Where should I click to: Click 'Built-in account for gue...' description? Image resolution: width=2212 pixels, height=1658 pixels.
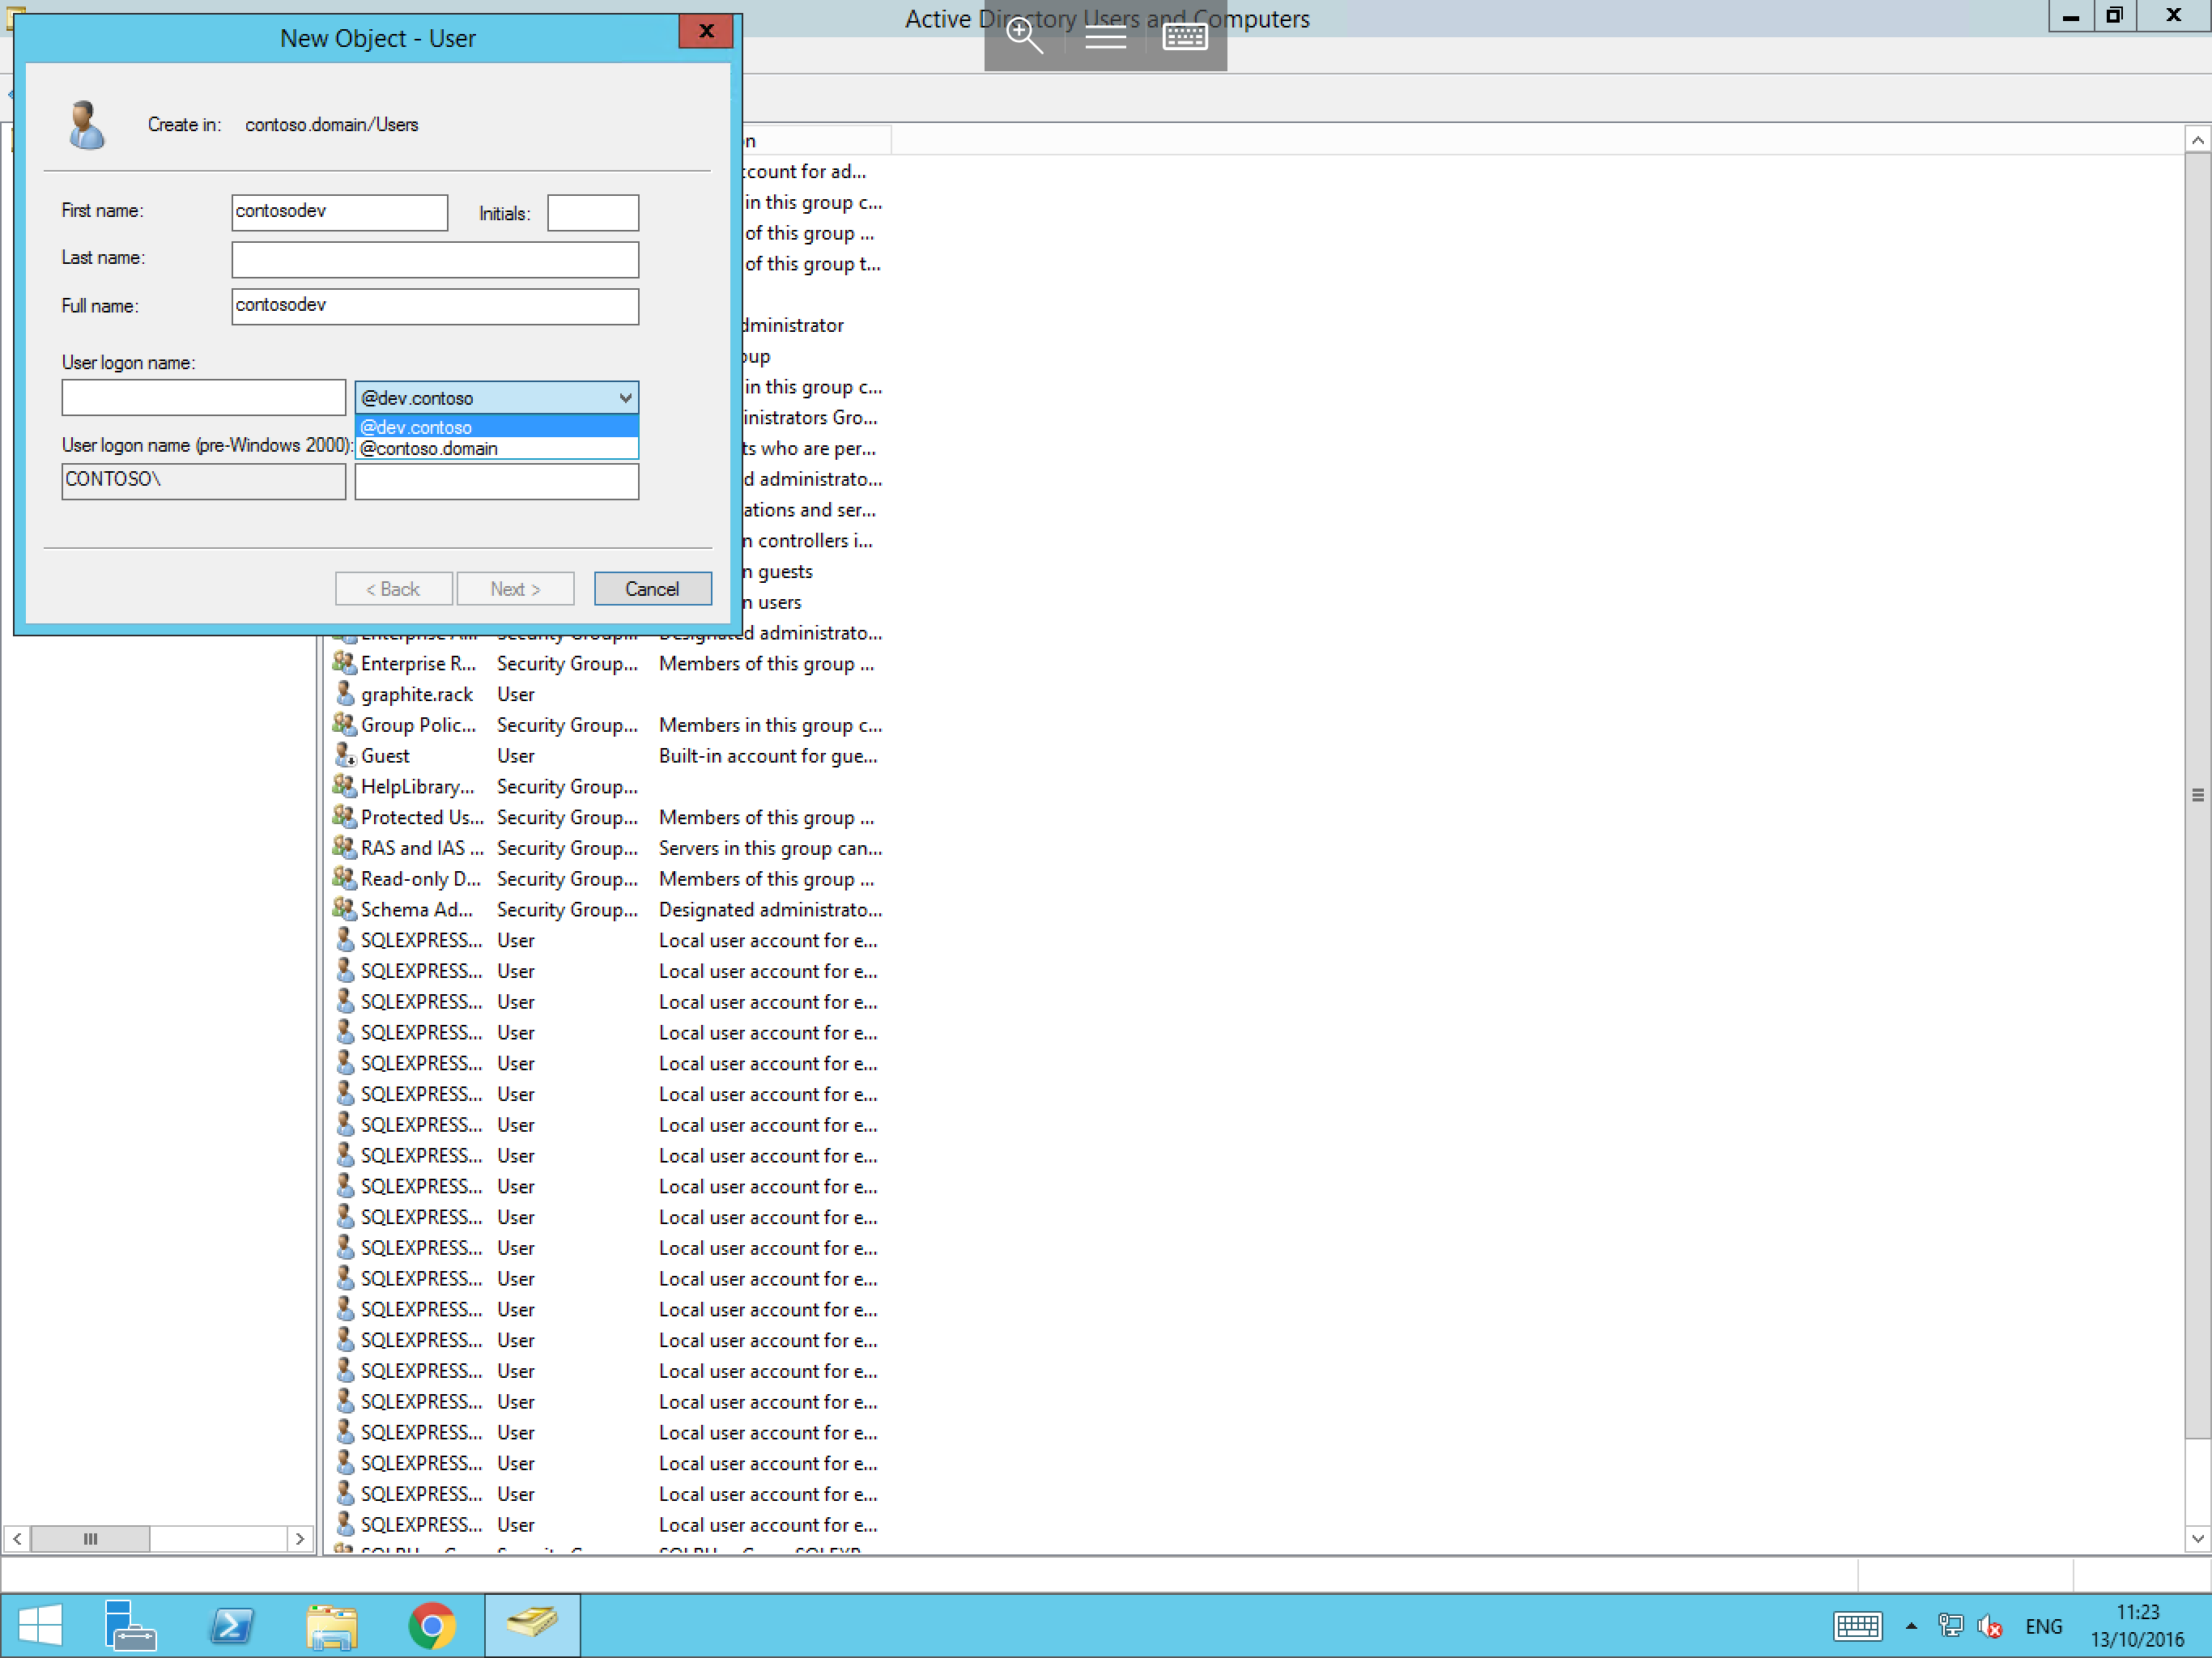click(768, 756)
